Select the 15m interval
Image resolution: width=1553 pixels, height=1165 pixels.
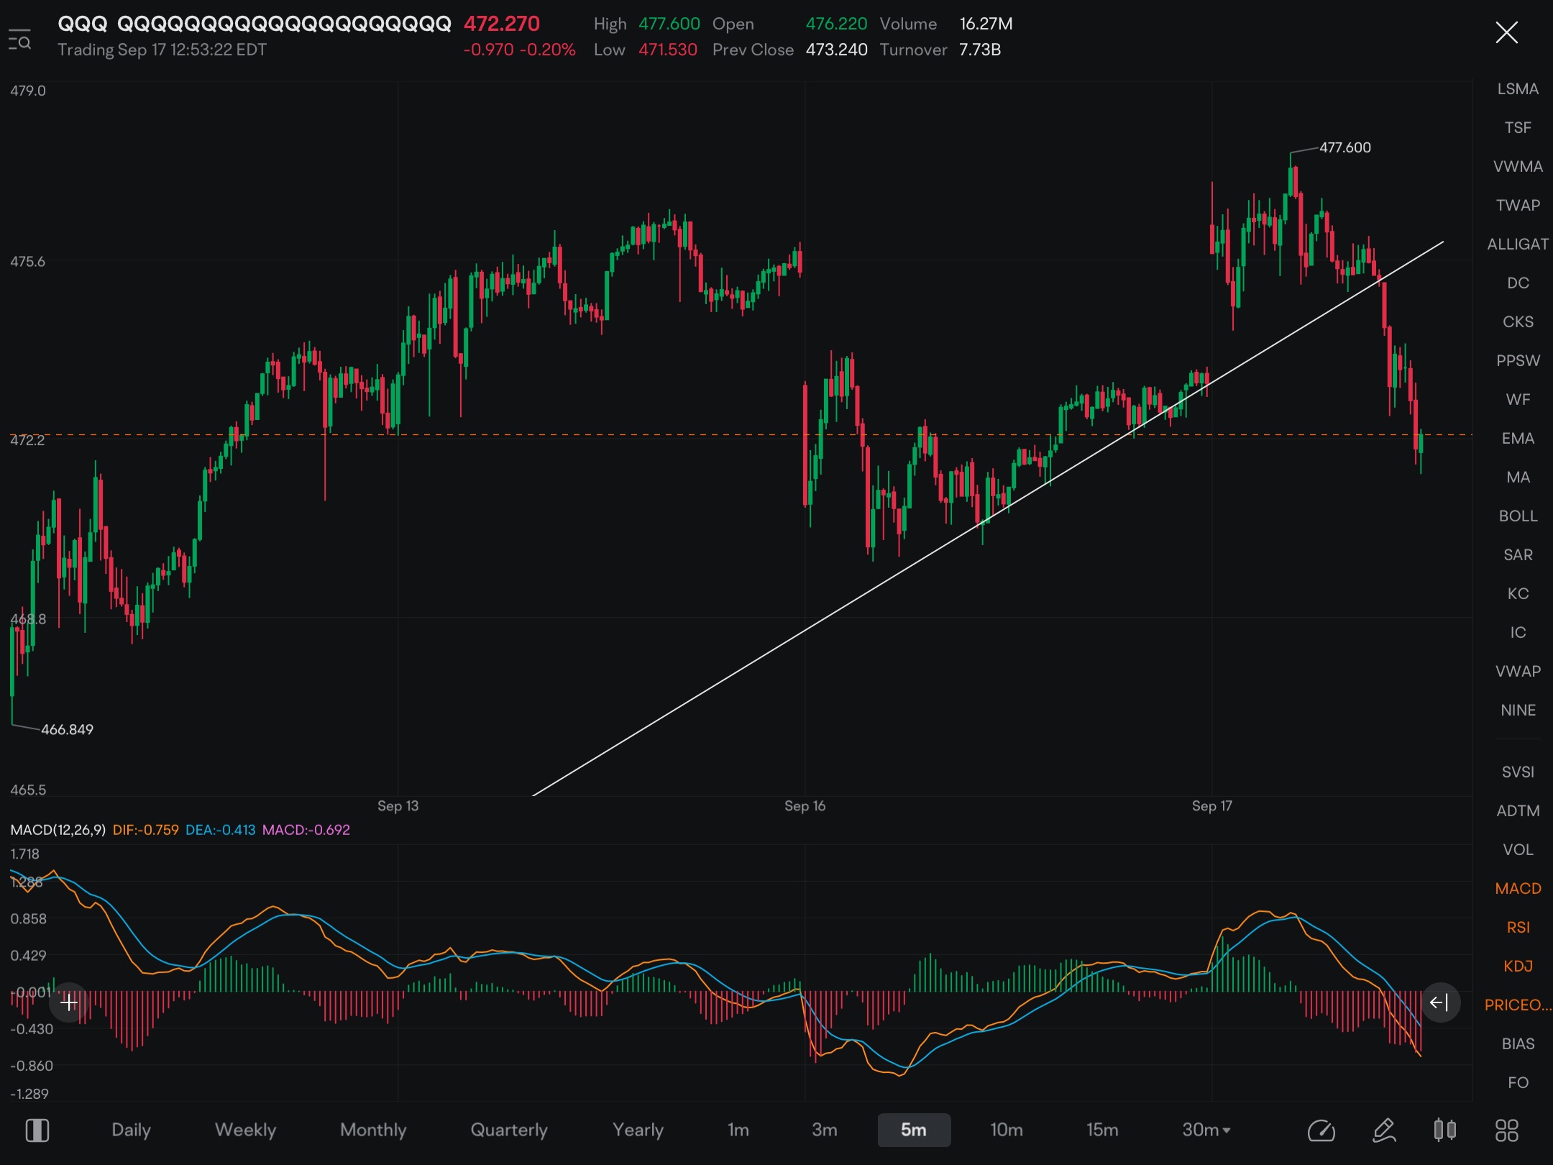click(1102, 1130)
